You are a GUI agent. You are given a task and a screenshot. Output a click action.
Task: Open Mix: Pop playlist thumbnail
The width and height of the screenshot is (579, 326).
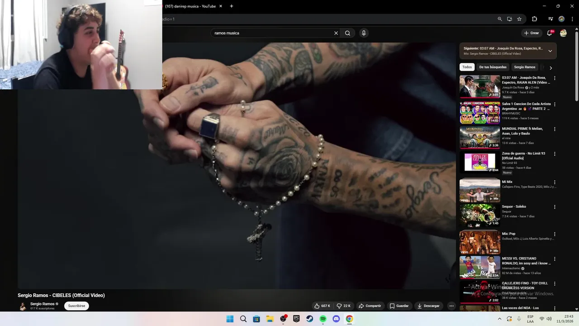click(479, 243)
